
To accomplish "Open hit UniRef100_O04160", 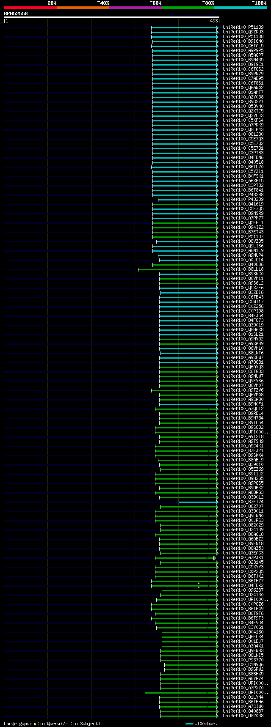I will [x=243, y=632].
